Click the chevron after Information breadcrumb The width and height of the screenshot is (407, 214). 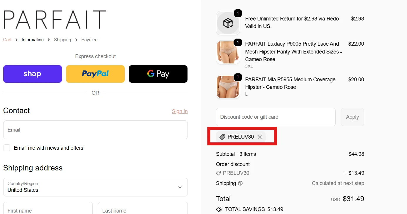click(48, 39)
